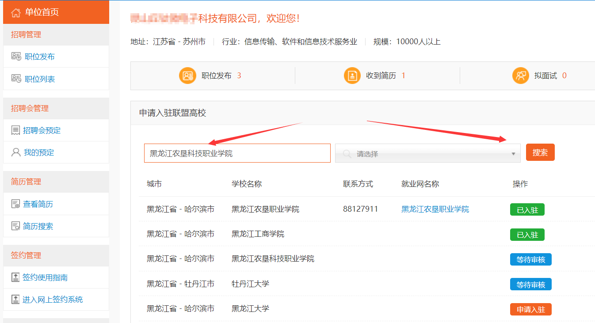Image resolution: width=595 pixels, height=323 pixels.
Task: Click the orange 拟面试 circle icon
Action: [x=520, y=76]
